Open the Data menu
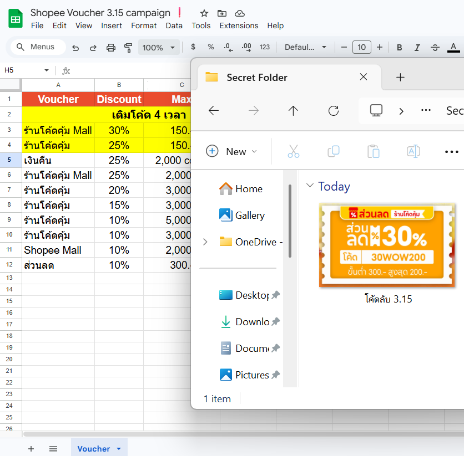 coord(174,25)
